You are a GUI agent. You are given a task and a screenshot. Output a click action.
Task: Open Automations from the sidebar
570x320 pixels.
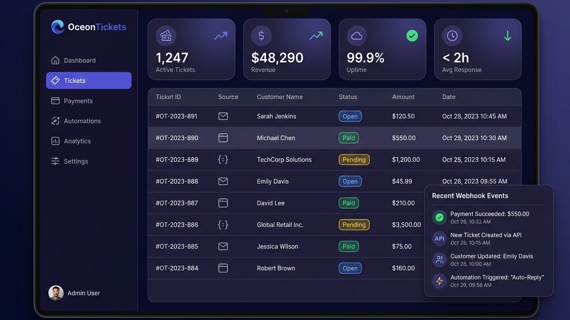click(82, 121)
